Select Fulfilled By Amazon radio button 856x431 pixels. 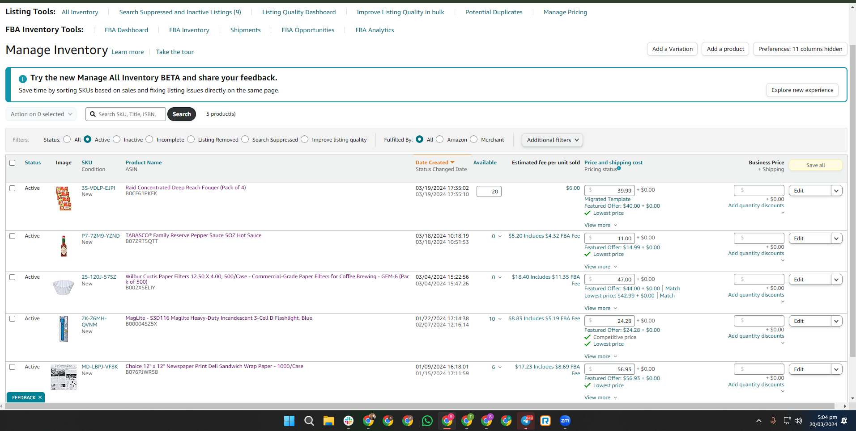440,139
